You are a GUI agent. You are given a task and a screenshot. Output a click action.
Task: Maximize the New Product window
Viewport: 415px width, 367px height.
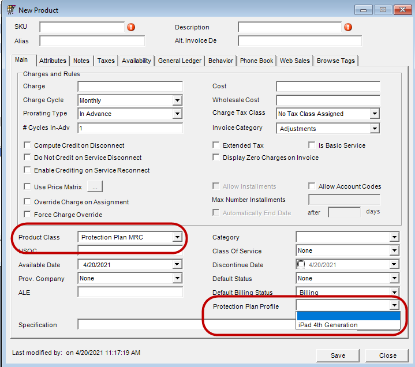pyautogui.click(x=383, y=10)
